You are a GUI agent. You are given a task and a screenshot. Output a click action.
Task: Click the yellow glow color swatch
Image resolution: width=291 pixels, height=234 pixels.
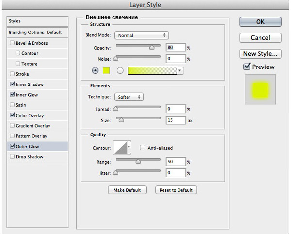pos(106,71)
